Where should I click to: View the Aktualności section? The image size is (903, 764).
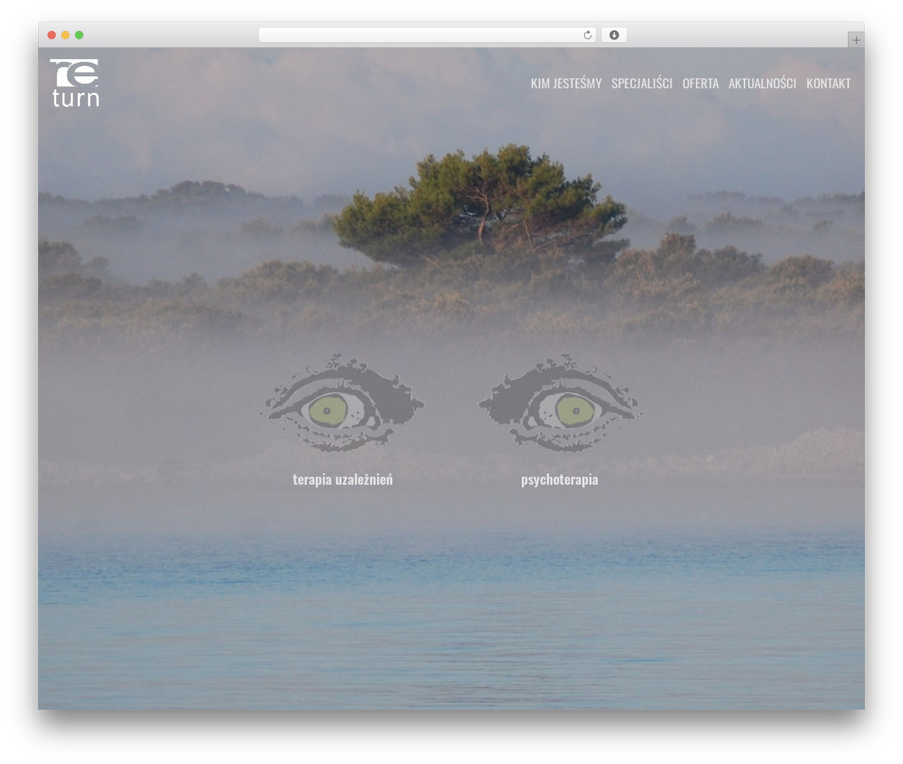point(763,83)
